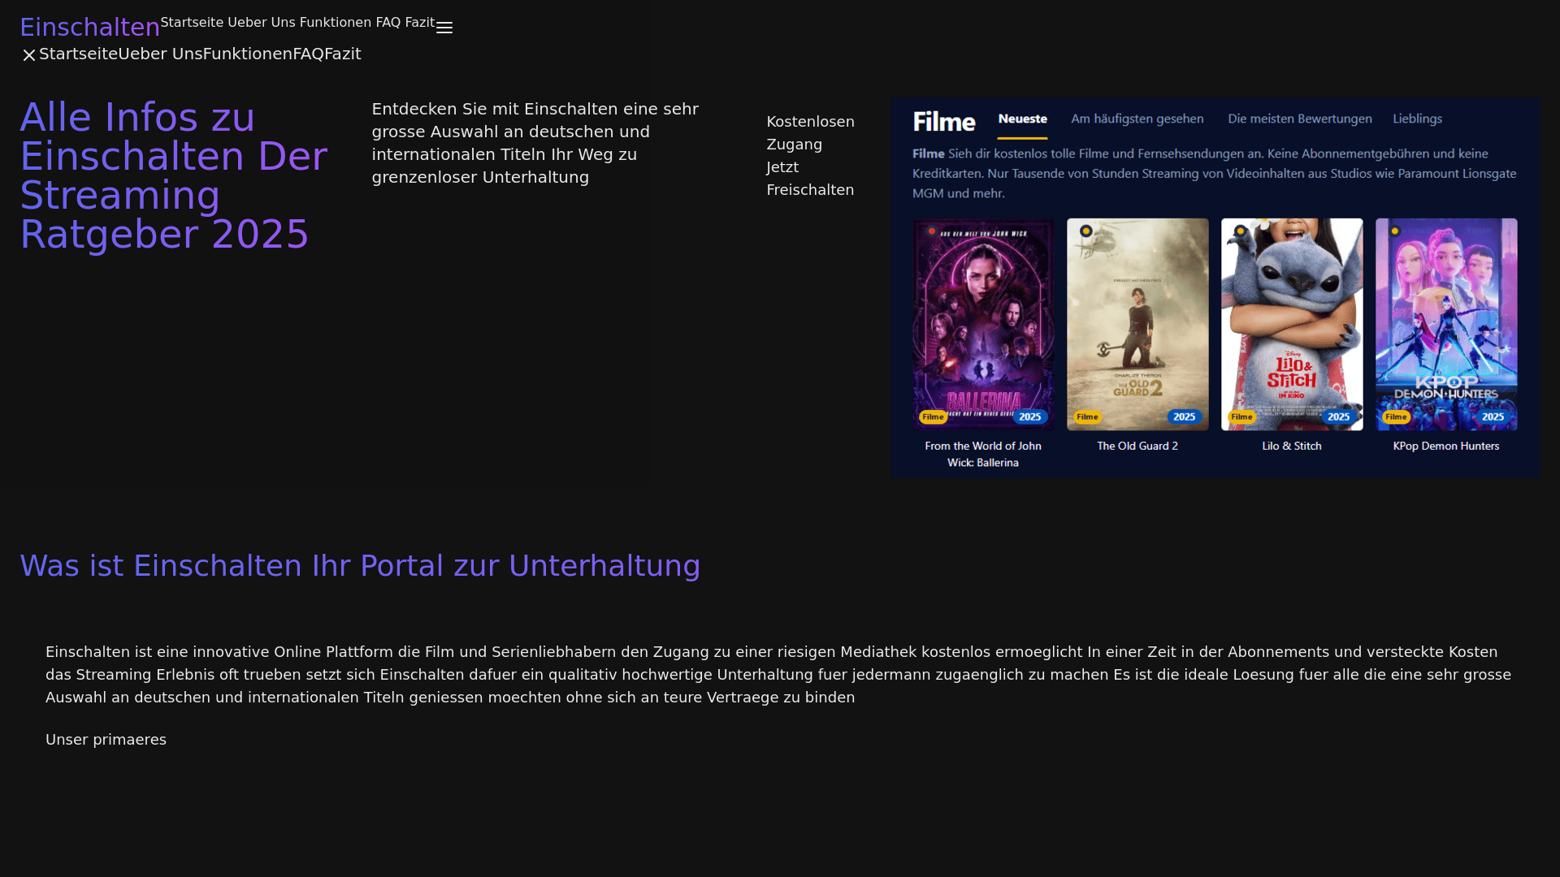Screen dimensions: 1560x877
Task: Click Kostenlosen Zugang Jetzt Freischalten button
Action: click(810, 156)
